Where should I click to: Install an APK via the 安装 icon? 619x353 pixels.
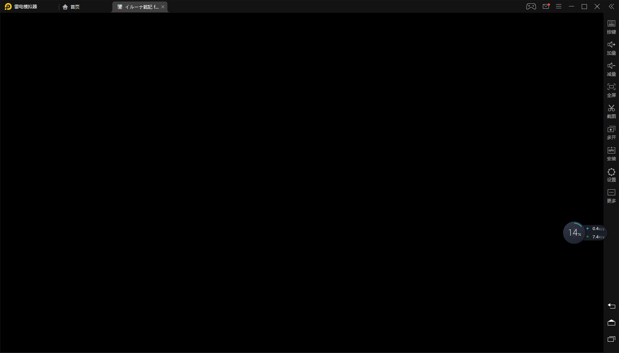point(611,153)
